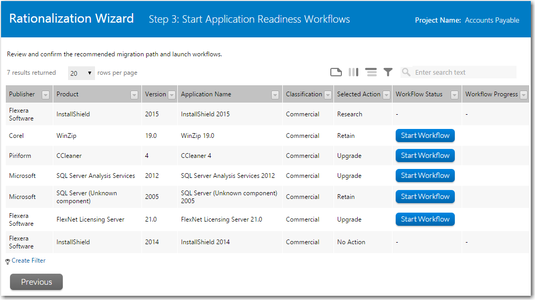Click the Product column header
This screenshot has width=535, height=300.
point(67,94)
